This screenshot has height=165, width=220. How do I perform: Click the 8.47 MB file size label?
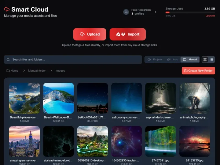pos(127,121)
